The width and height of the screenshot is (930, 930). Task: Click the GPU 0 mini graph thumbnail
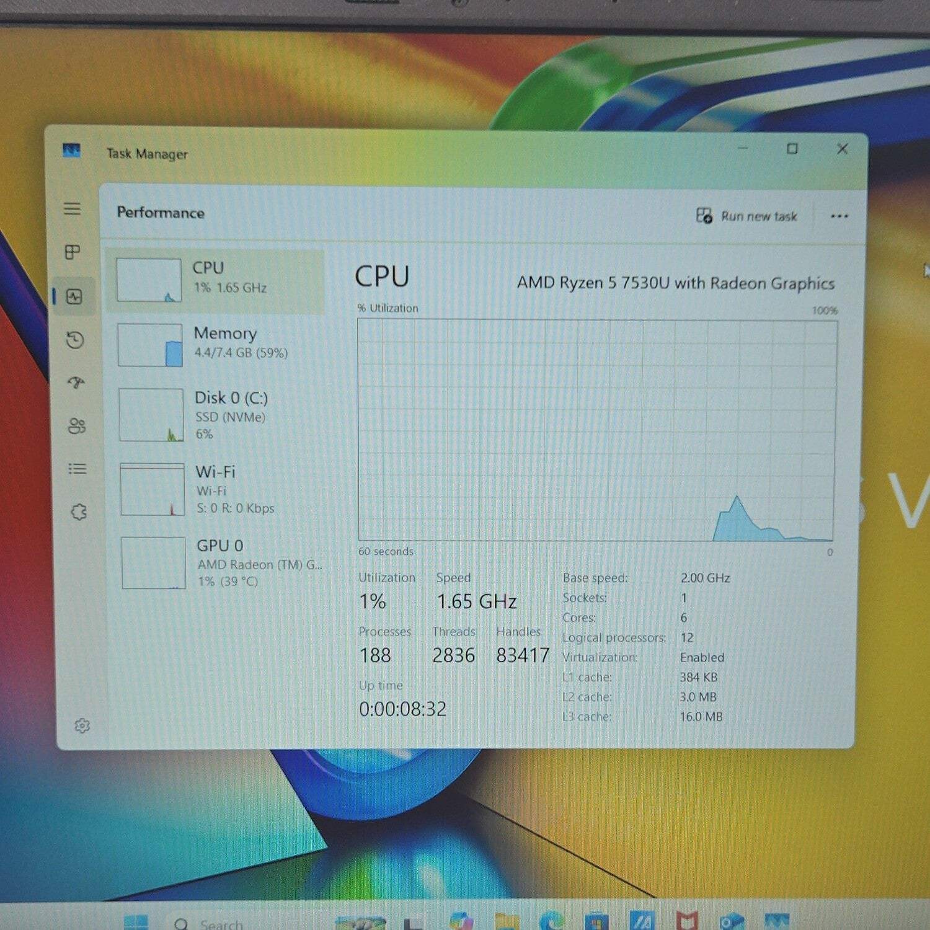[154, 562]
